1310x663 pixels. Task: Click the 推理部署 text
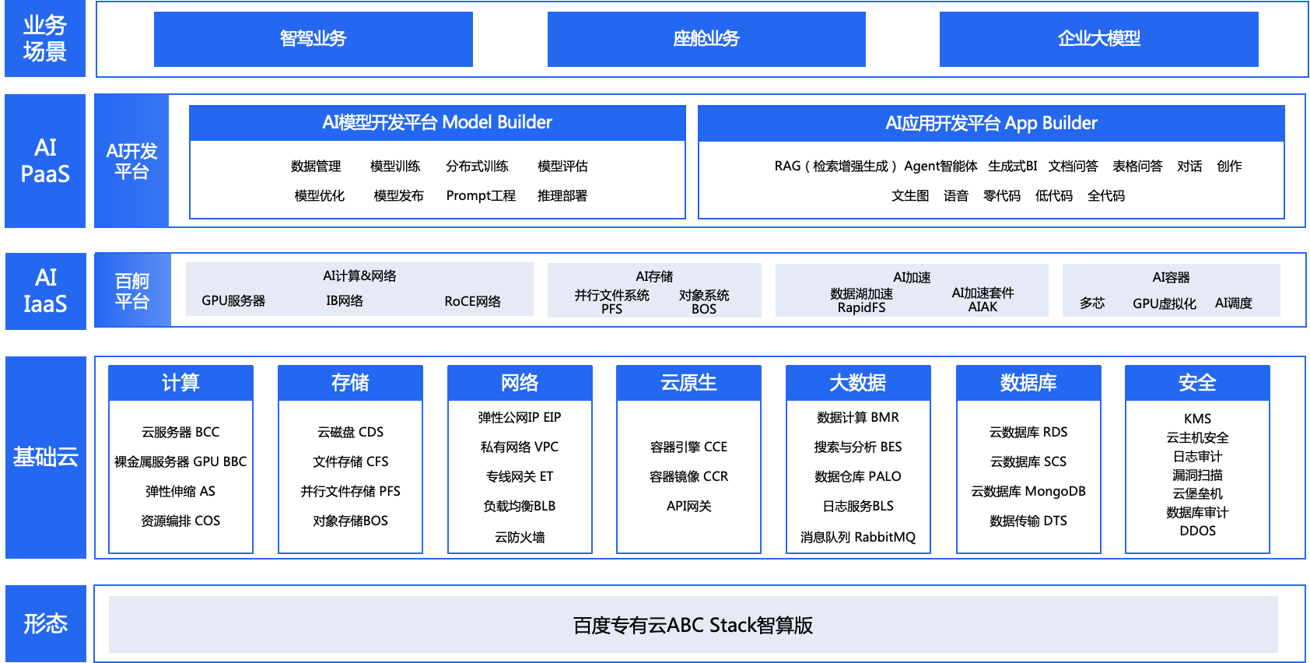(x=562, y=196)
